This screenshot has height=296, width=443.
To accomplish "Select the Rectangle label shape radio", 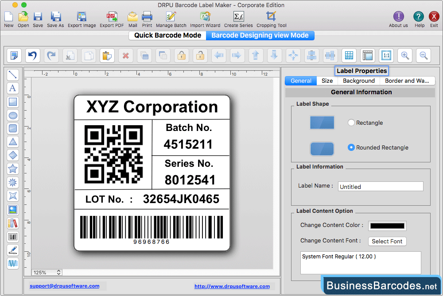I will [351, 123].
